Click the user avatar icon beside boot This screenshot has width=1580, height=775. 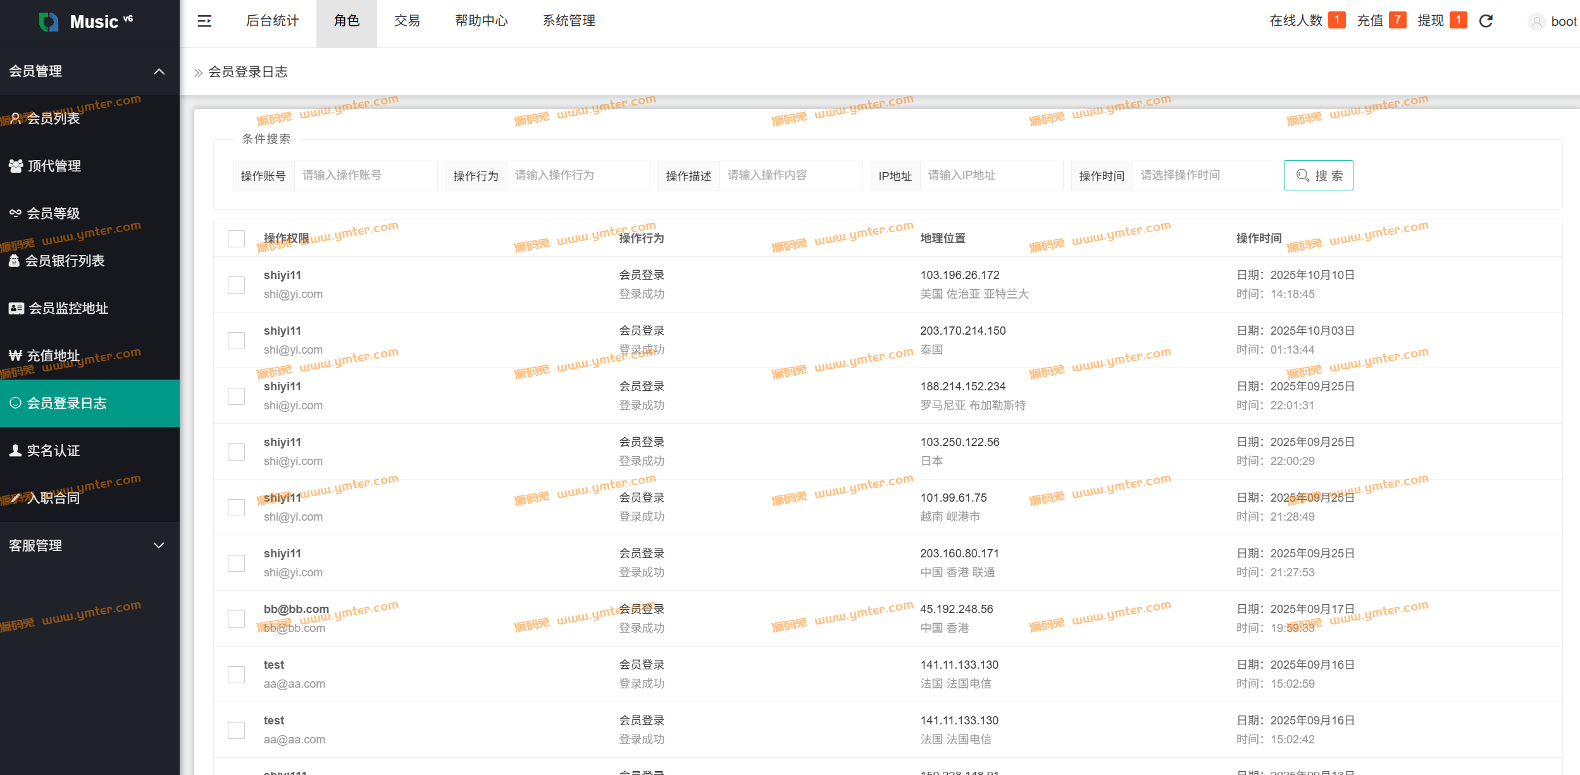point(1536,22)
